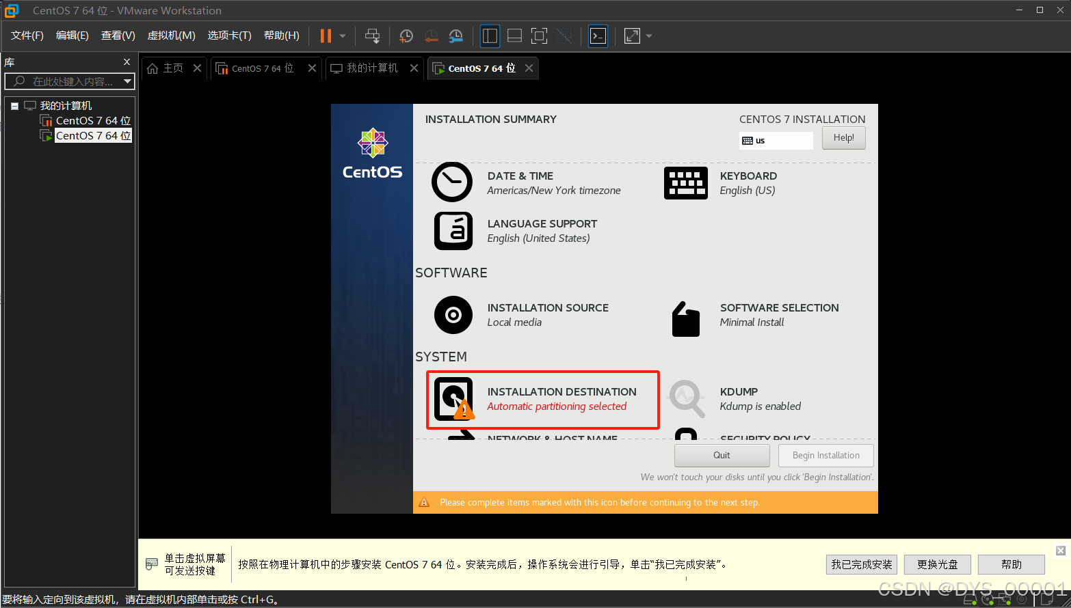Screen dimensions: 1071x608
Task: Click the CD/DVD drive status icon
Action: (x=987, y=600)
